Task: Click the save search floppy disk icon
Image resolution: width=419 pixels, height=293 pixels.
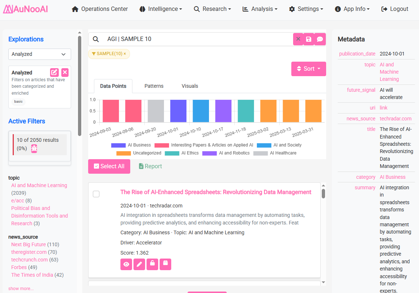Action: pos(309,39)
